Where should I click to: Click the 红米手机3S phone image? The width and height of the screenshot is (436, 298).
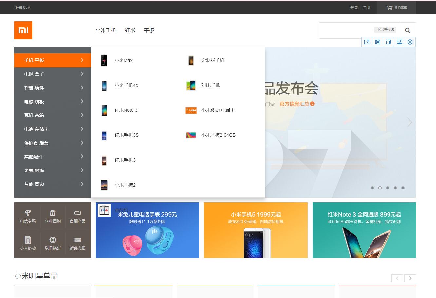point(104,135)
